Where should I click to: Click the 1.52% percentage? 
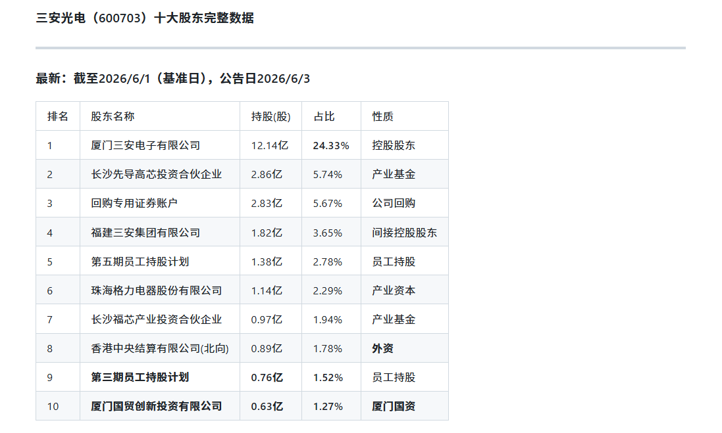point(328,377)
